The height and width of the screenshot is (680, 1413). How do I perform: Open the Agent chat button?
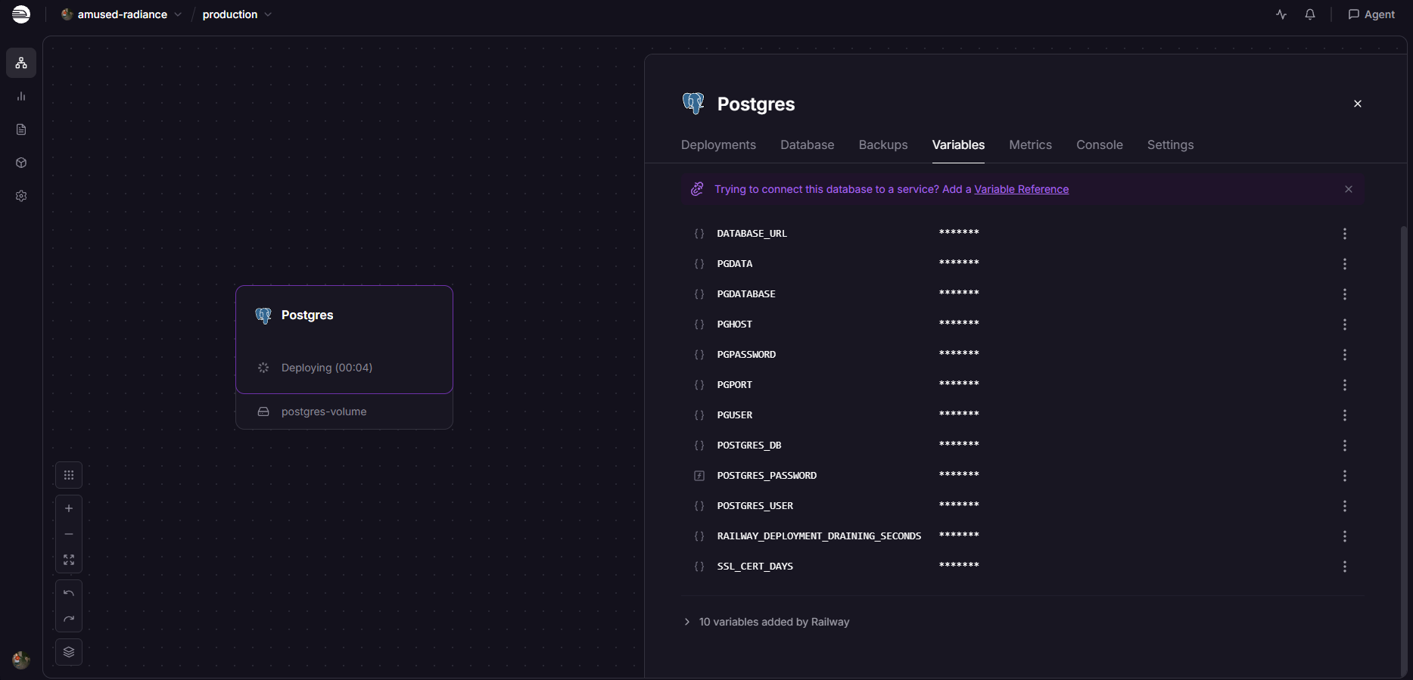1371,14
